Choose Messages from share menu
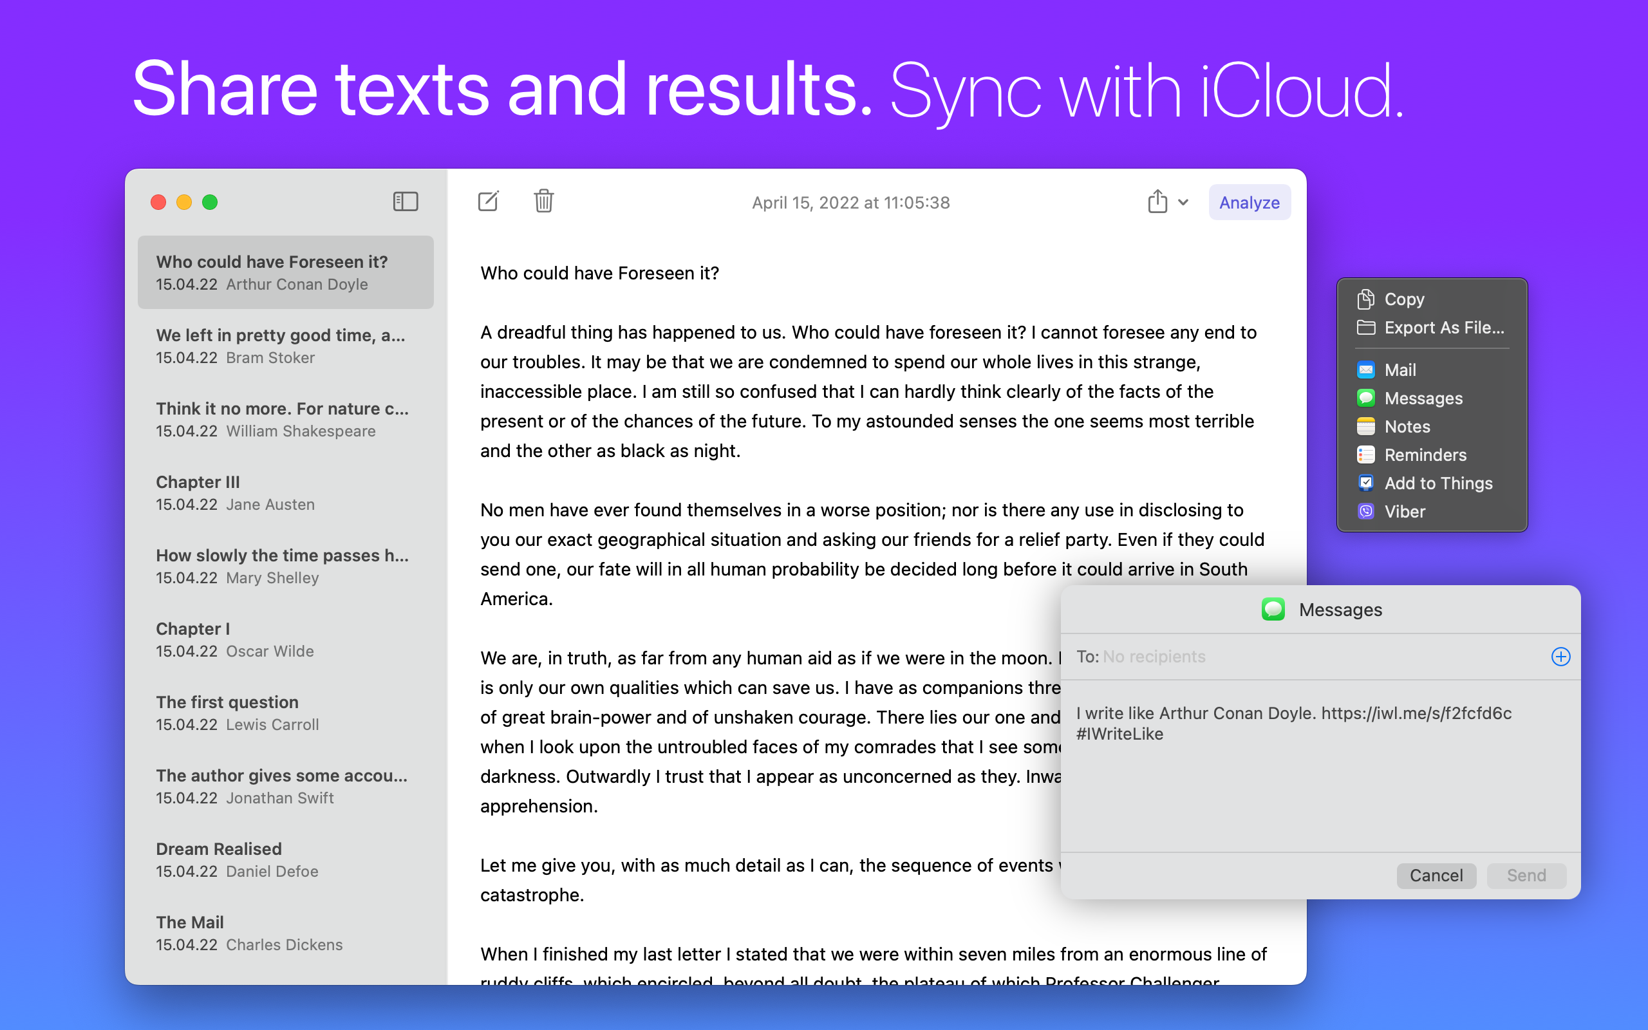 (x=1423, y=398)
